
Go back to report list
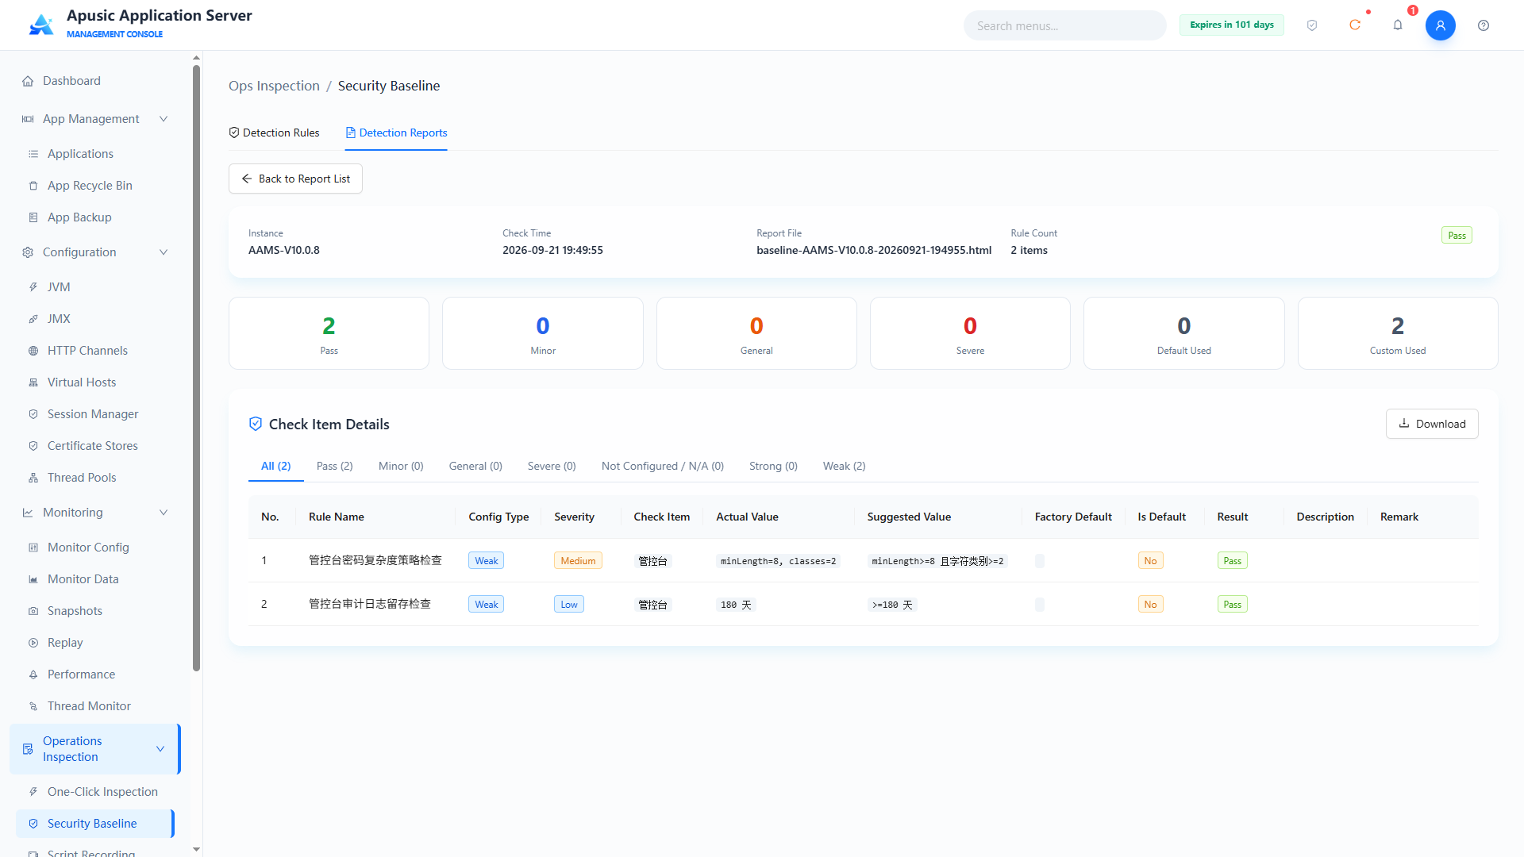[x=295, y=179]
